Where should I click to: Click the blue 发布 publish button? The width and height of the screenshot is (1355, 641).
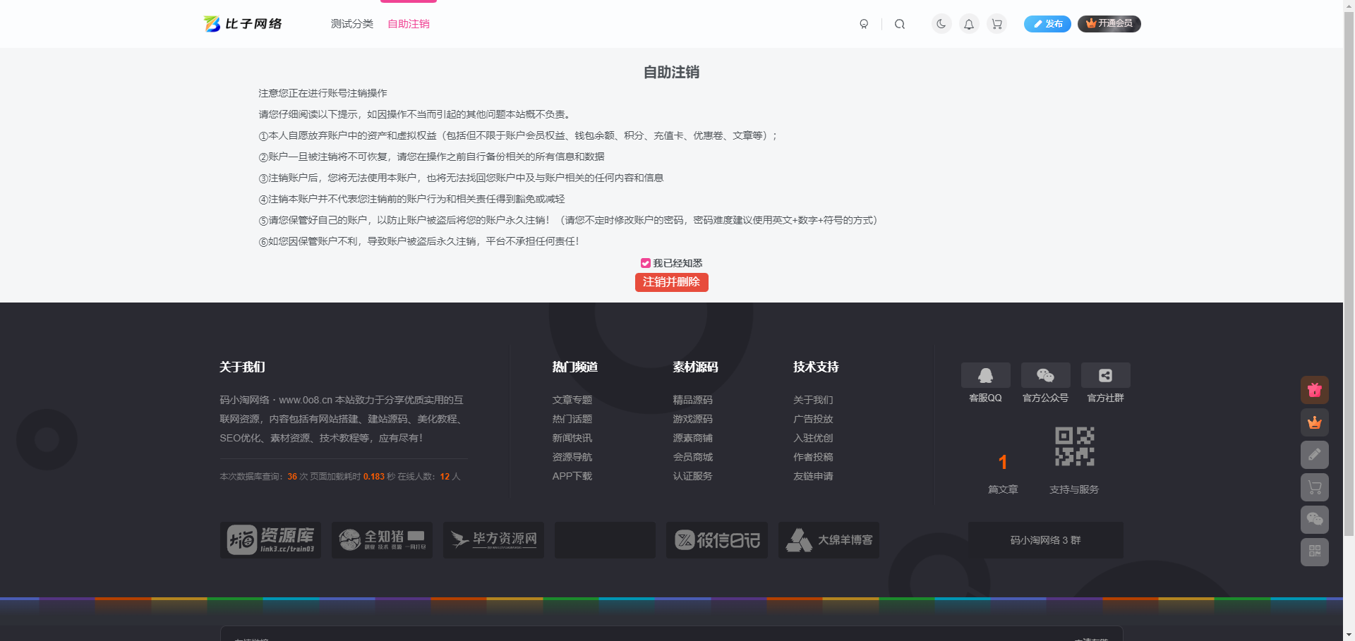pos(1047,23)
